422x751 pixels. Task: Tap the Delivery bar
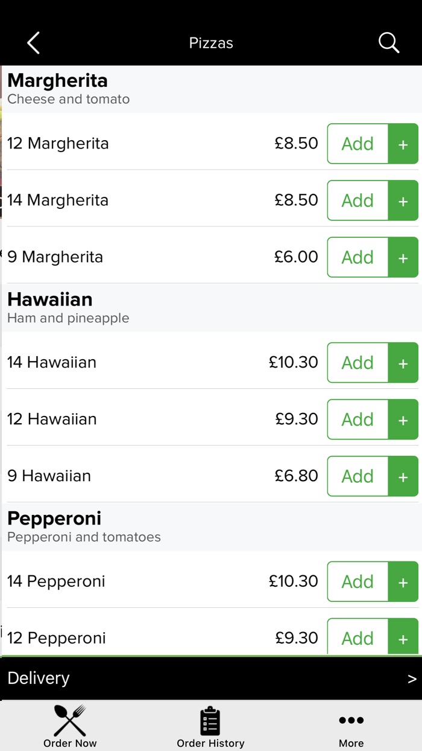coord(181,678)
